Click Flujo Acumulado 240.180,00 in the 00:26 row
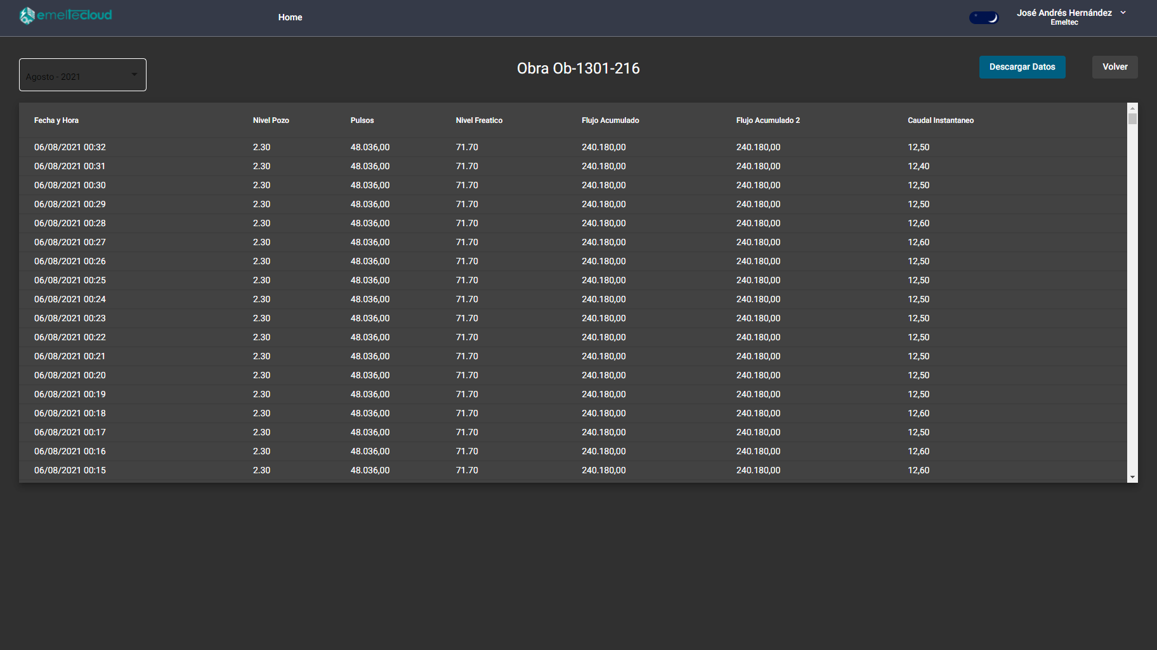Screen dimensions: 1157x650 [x=603, y=262]
